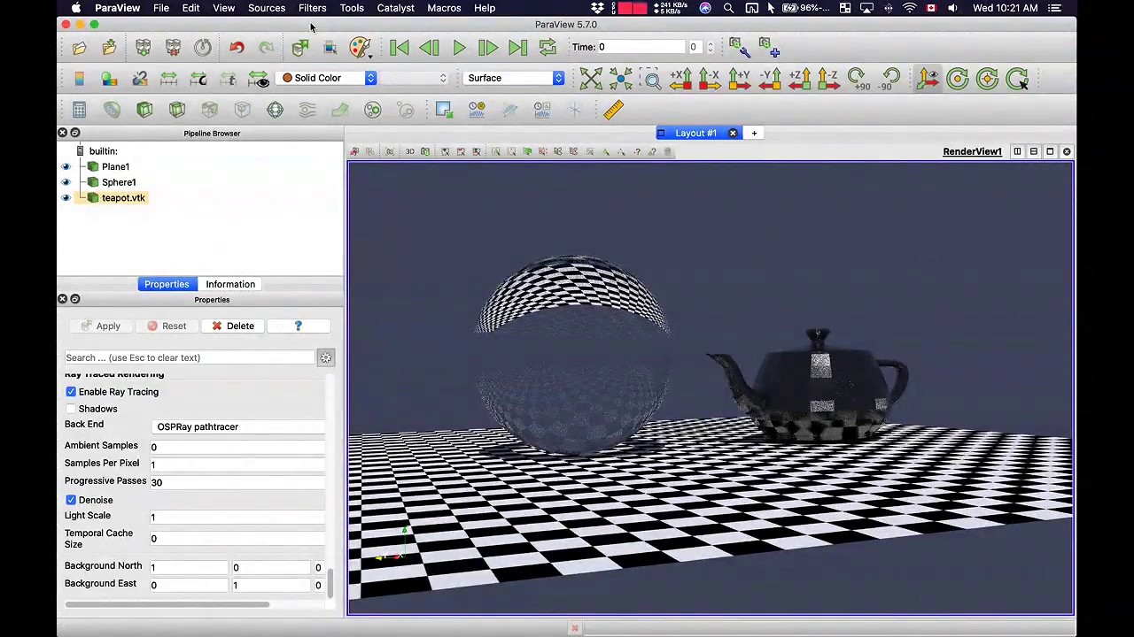
Task: Click the Glyph filter icon
Action: [275, 110]
